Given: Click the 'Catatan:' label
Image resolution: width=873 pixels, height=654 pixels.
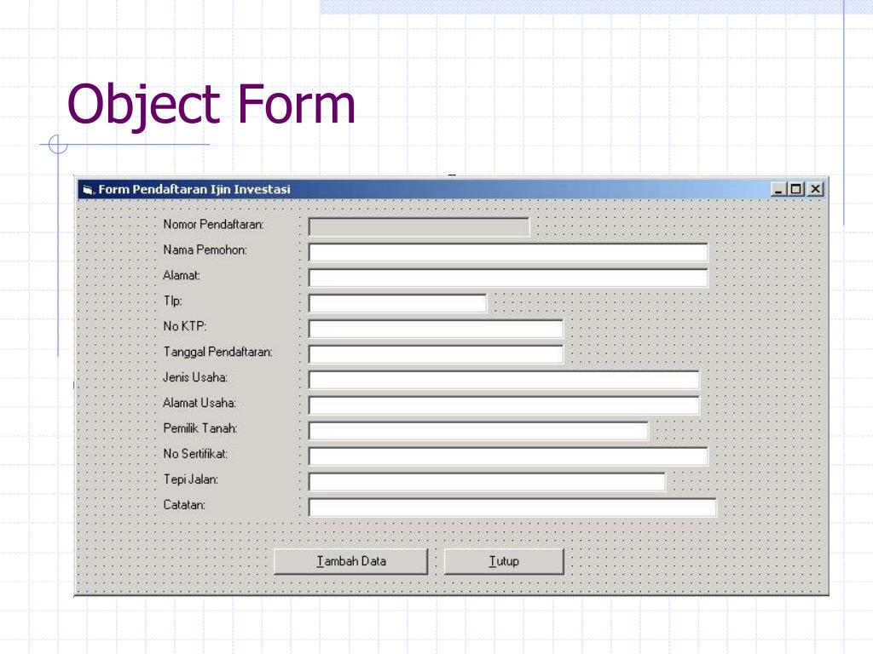Looking at the screenshot, I should click(184, 505).
